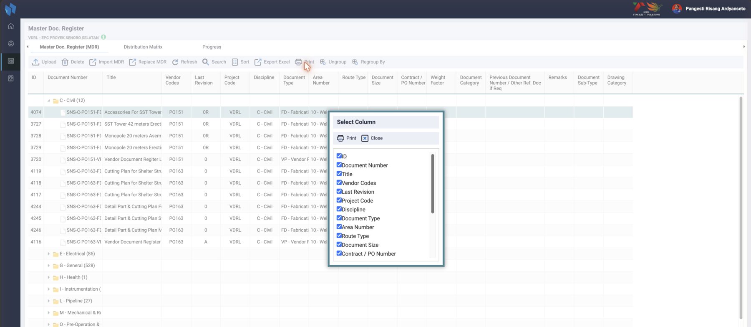Viewport: 751px width, 327px height.
Task: Toggle the Document Type checkbox
Action: pos(339,218)
